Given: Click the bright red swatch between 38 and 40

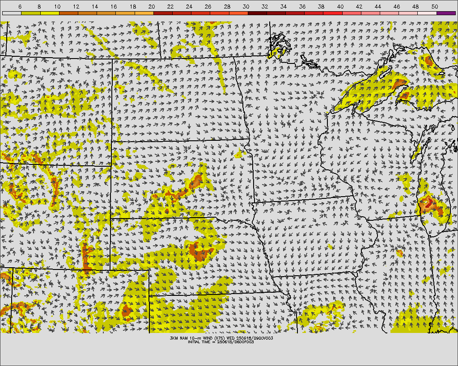Looking at the screenshot, I should click(333, 13).
